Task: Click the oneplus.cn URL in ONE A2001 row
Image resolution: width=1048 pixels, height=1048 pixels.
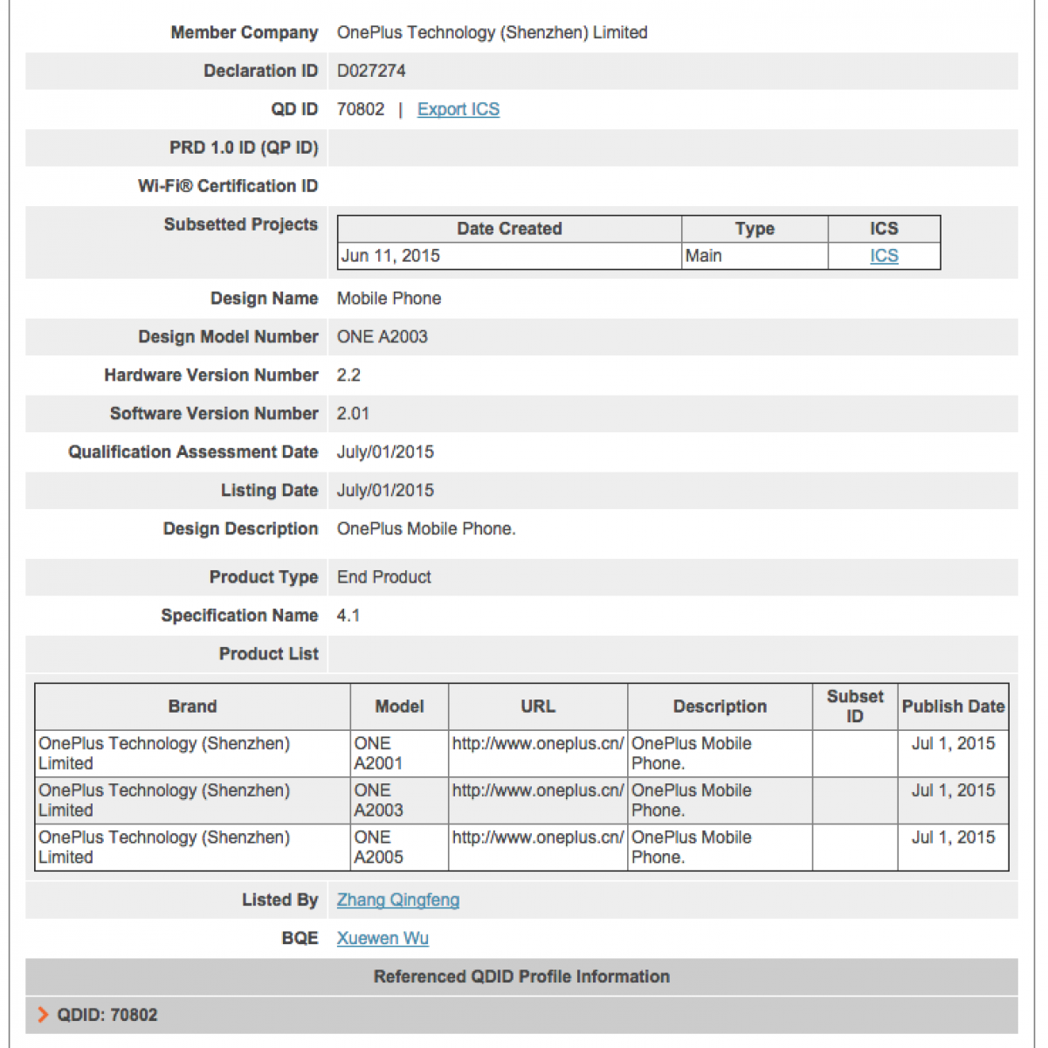Action: tap(537, 743)
